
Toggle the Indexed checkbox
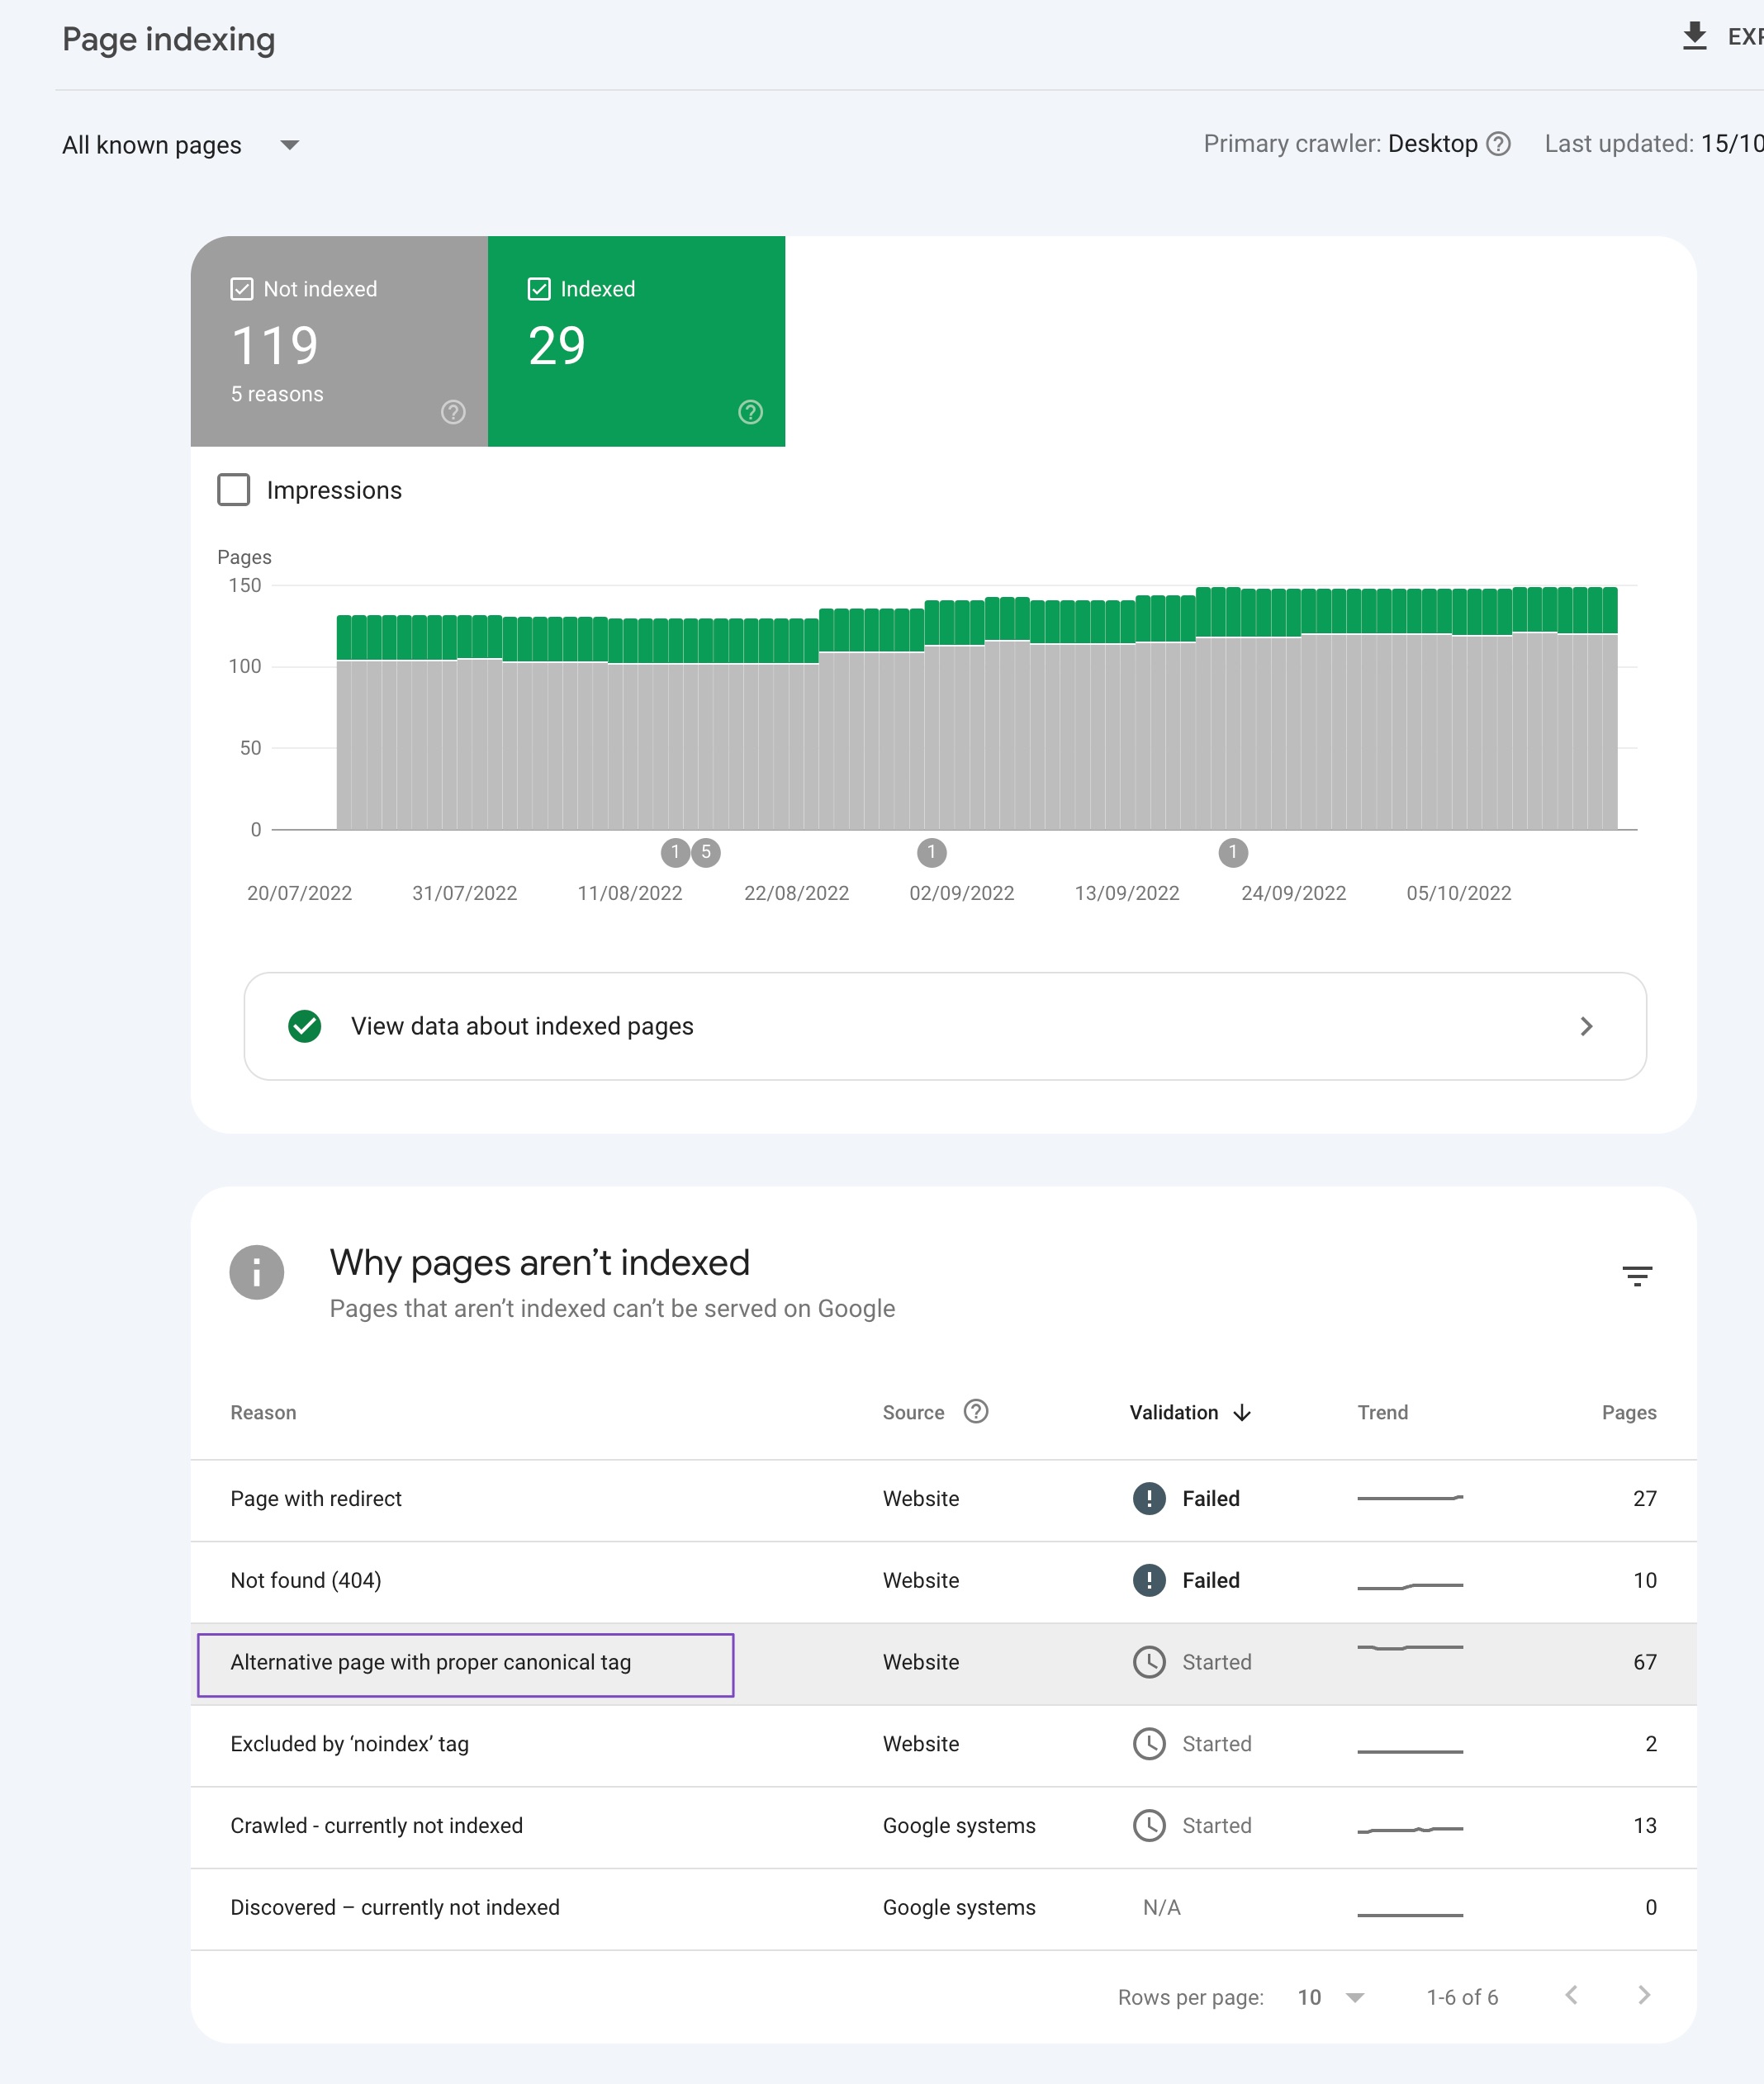(x=539, y=289)
